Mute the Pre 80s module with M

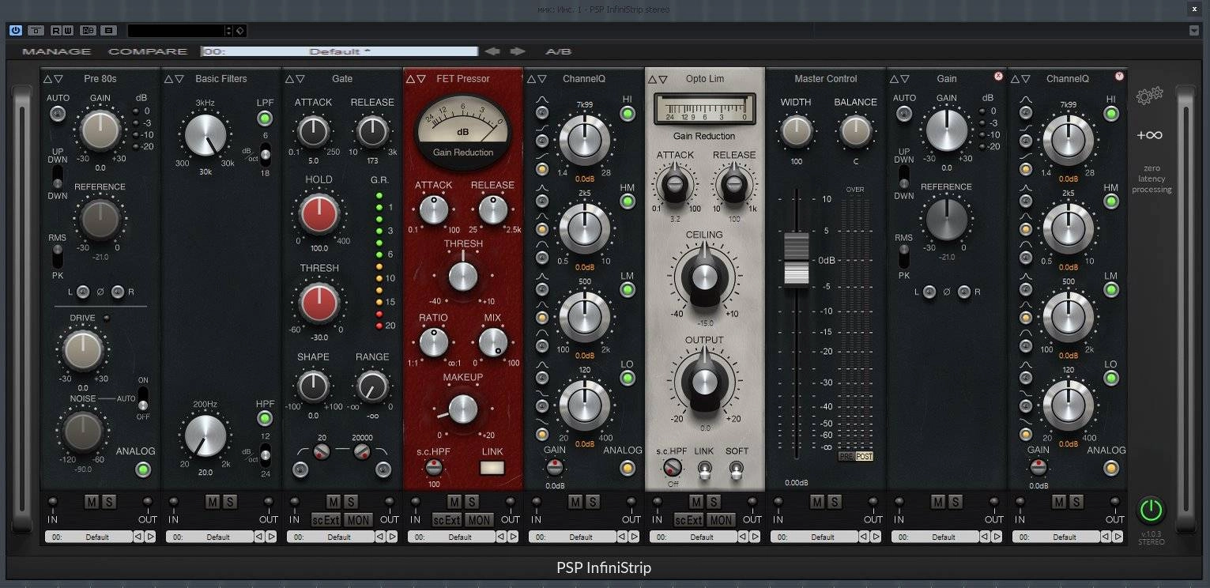pyautogui.click(x=92, y=502)
